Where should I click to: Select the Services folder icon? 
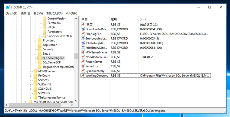coord(35,80)
